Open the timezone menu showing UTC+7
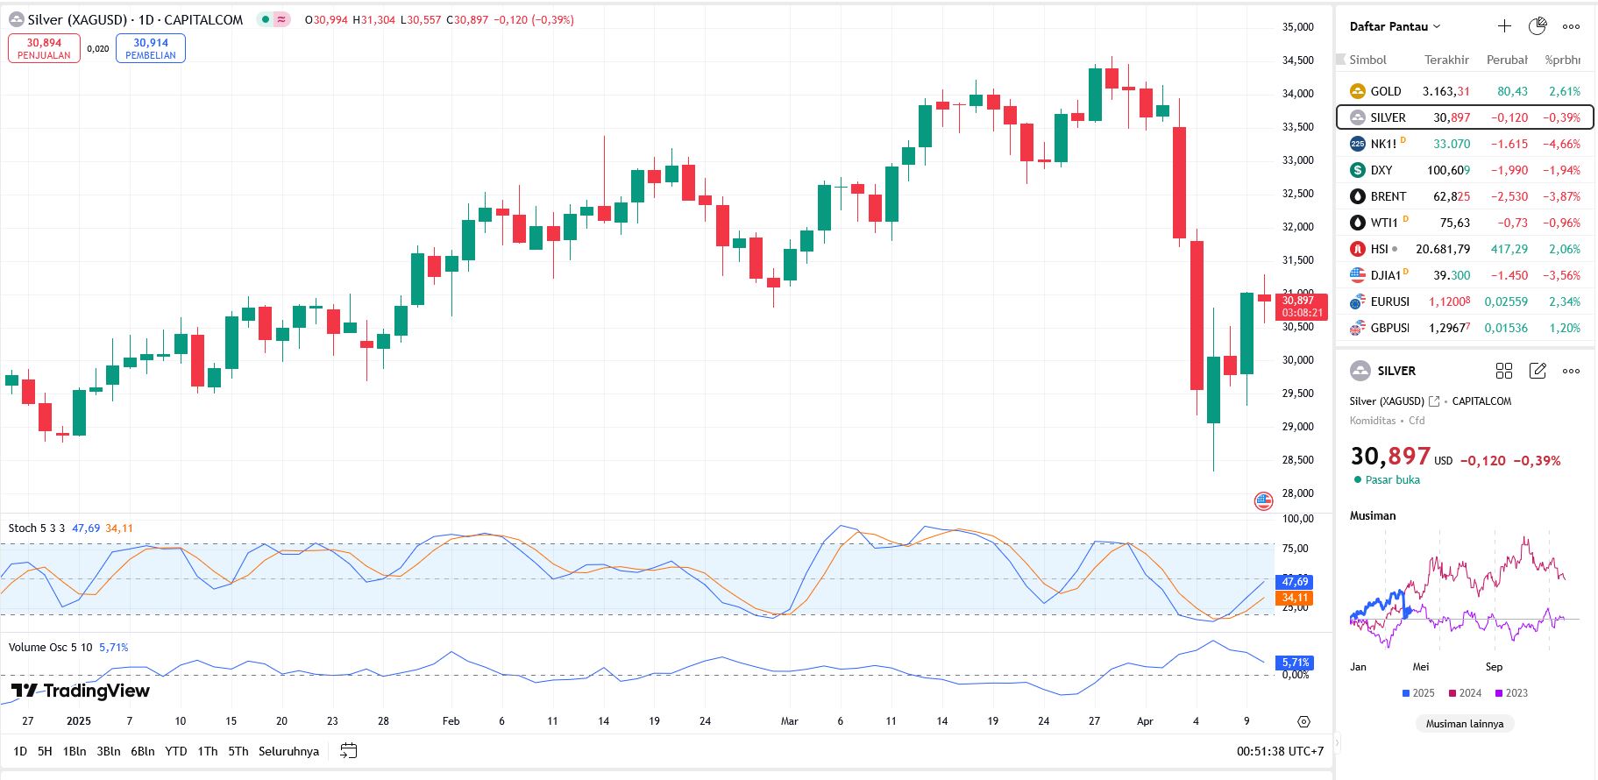This screenshot has width=1598, height=780. point(1280,751)
